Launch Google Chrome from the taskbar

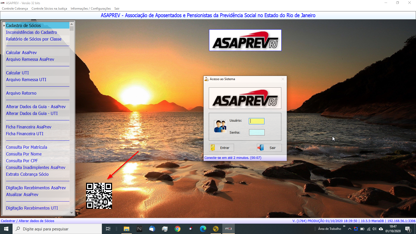coord(178,229)
